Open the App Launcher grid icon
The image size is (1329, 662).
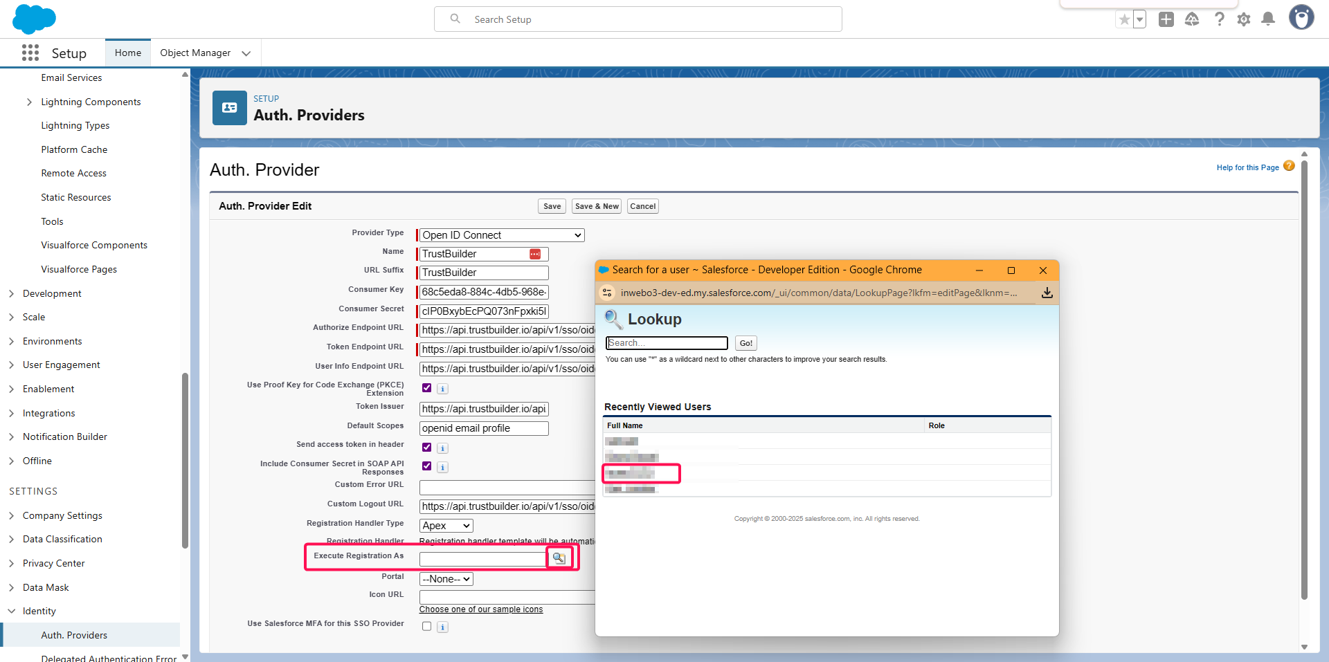[x=30, y=53]
